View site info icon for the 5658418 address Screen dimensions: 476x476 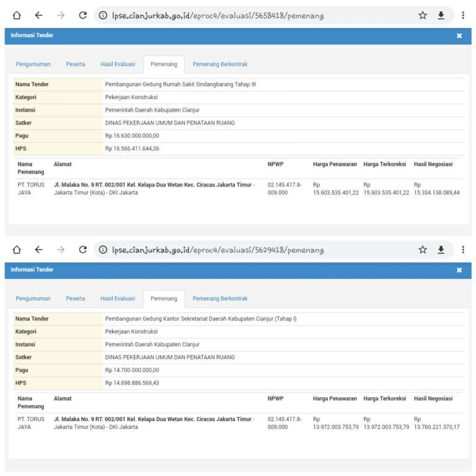coord(103,15)
